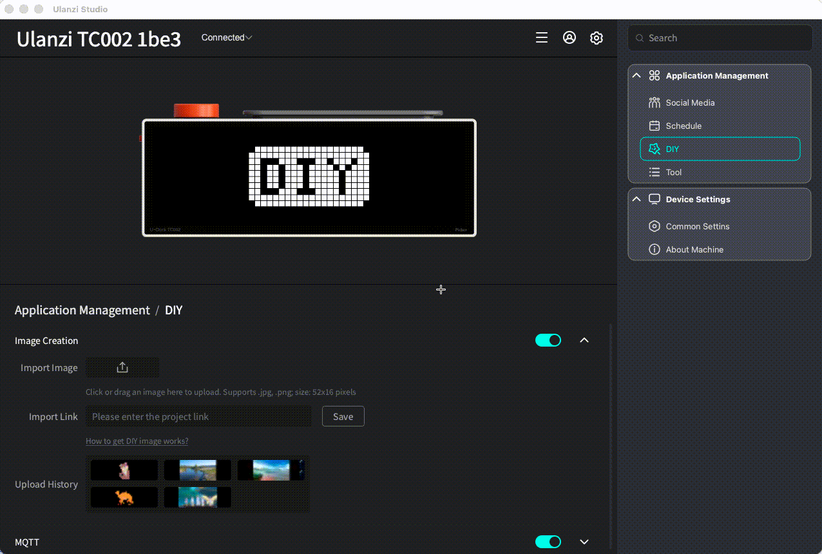
Task: Select the pink pixel figure thumbnail
Action: pyautogui.click(x=124, y=470)
